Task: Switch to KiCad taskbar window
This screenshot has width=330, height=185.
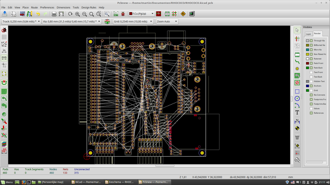Action: [x=86, y=182]
